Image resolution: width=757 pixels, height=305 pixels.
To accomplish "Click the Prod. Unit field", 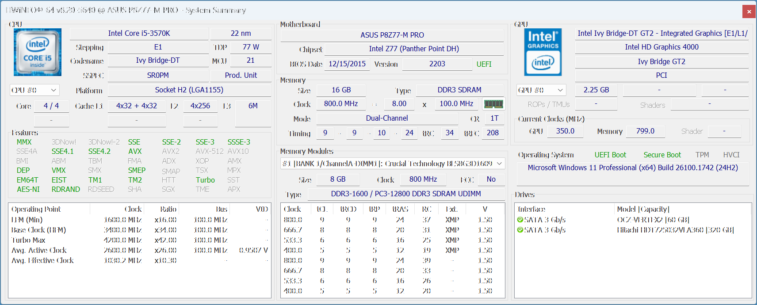I will coord(241,76).
